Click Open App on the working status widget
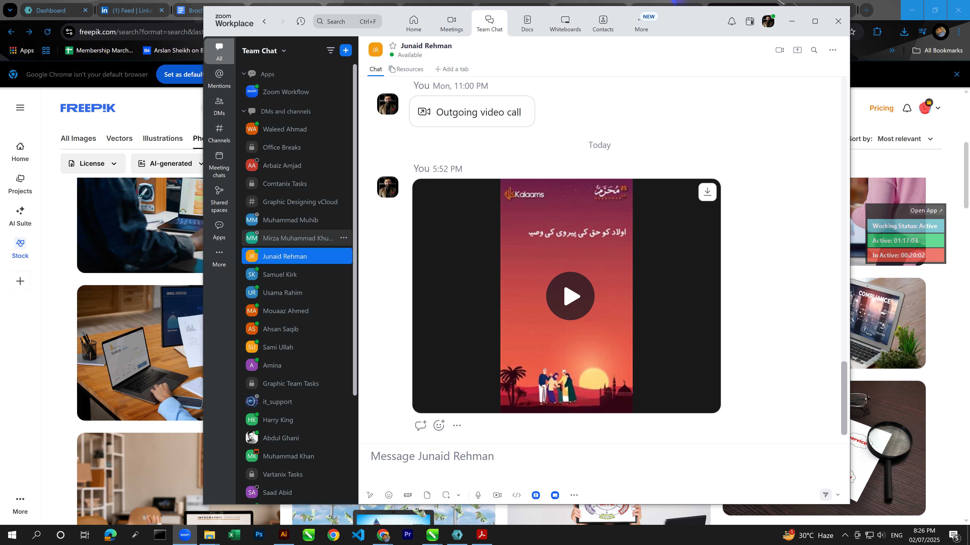 pyautogui.click(x=926, y=211)
